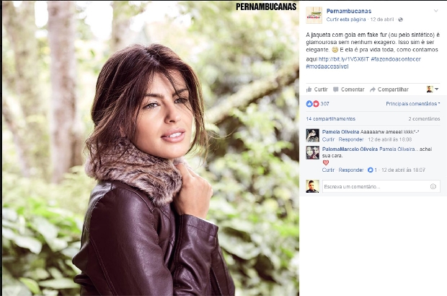Open the bit.ly link in the post
This screenshot has width=447, height=296.
coord(343,59)
